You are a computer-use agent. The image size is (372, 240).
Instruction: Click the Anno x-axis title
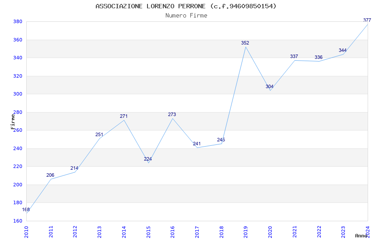tap(361, 236)
